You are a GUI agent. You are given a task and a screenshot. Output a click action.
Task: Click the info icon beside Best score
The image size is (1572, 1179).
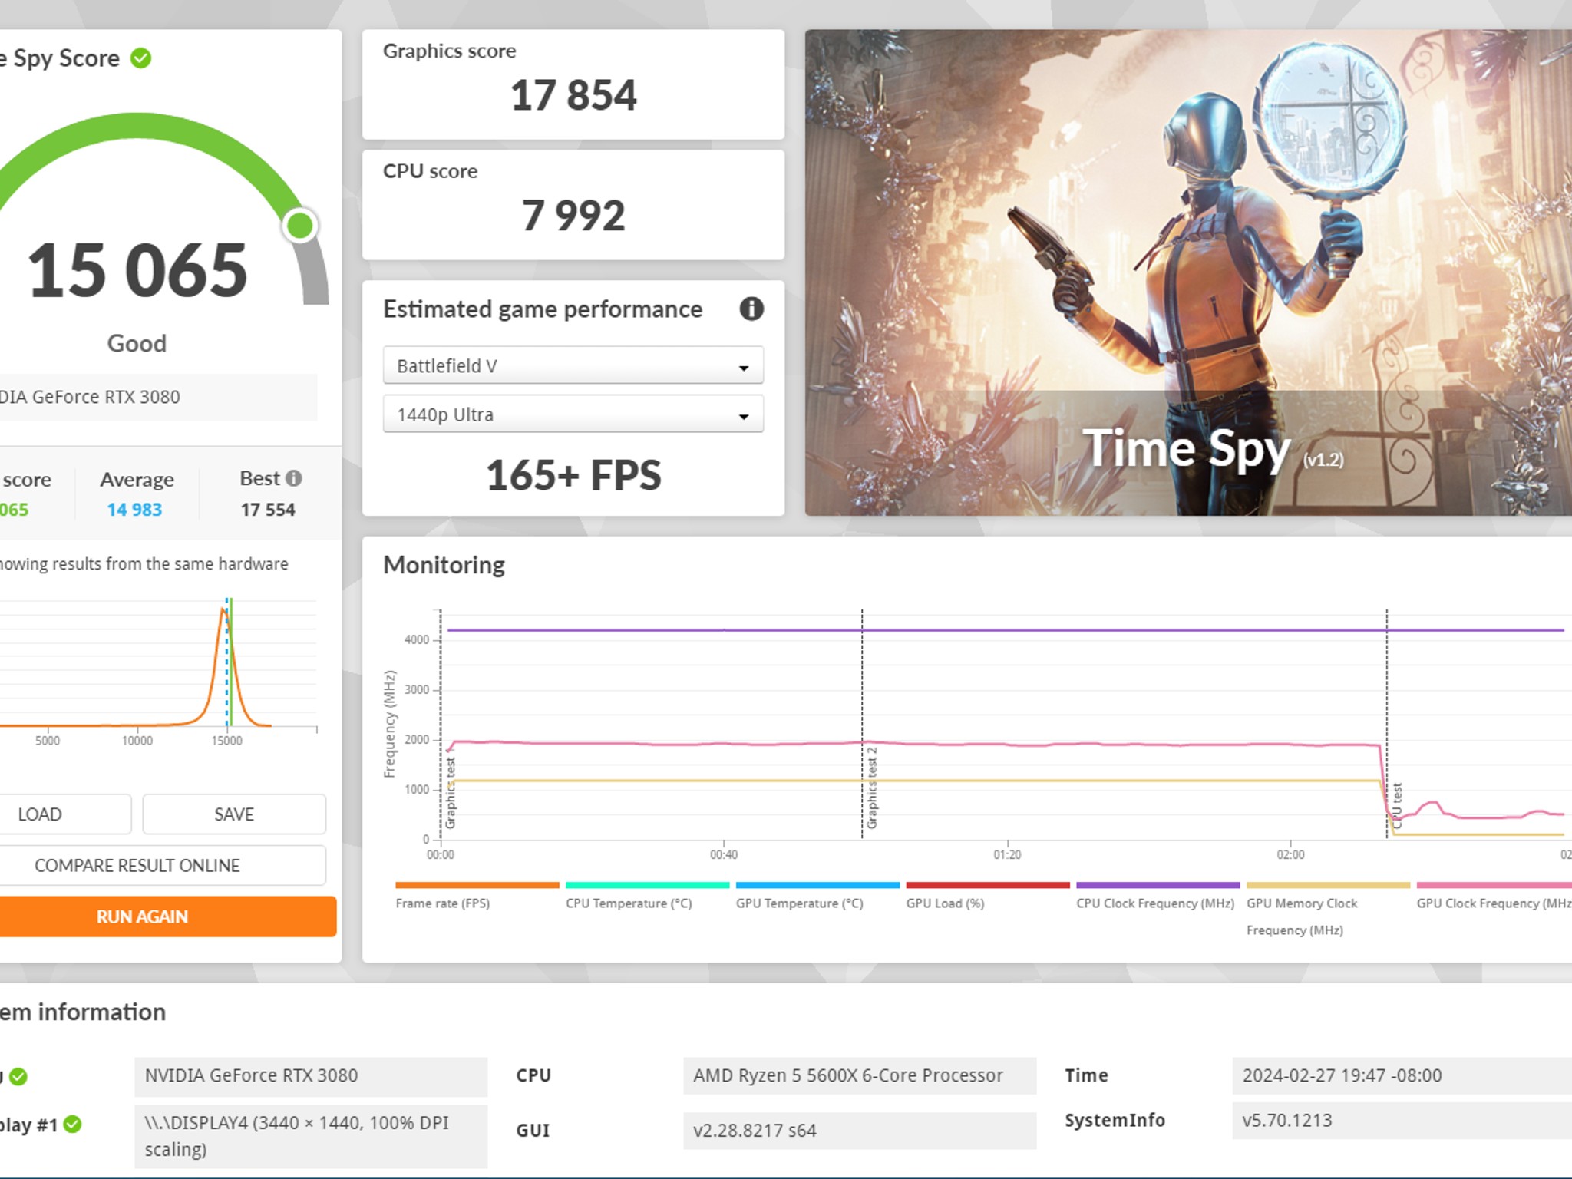(293, 478)
